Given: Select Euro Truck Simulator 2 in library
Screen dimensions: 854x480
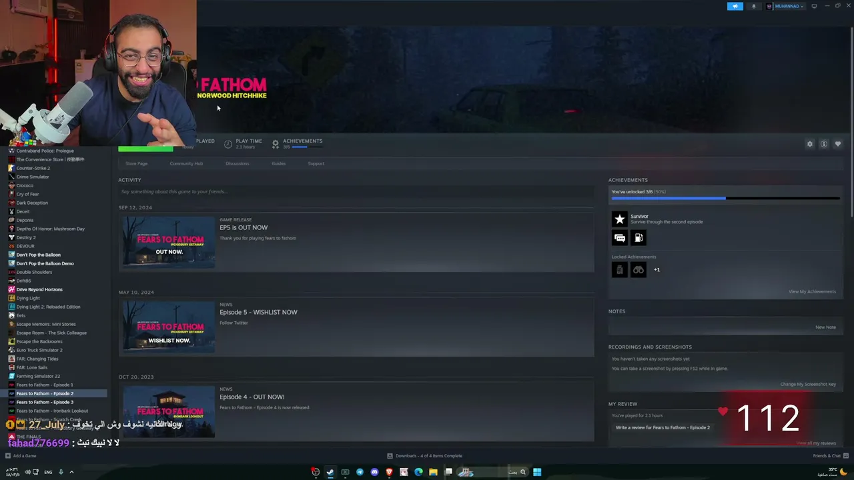Looking at the screenshot, I should pos(39,350).
